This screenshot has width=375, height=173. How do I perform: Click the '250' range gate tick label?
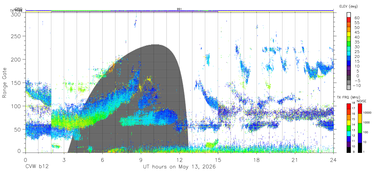tap(16, 36)
